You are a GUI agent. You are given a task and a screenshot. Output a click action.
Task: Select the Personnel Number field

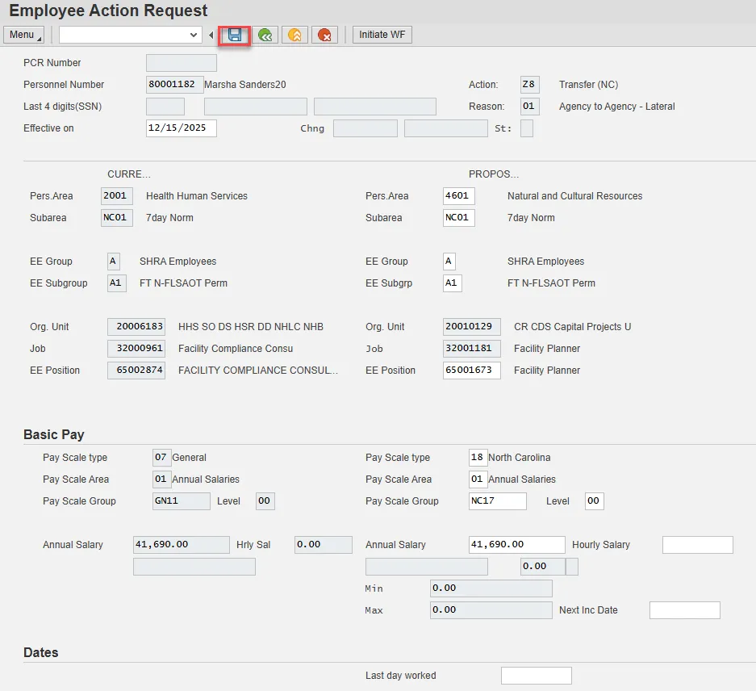174,85
